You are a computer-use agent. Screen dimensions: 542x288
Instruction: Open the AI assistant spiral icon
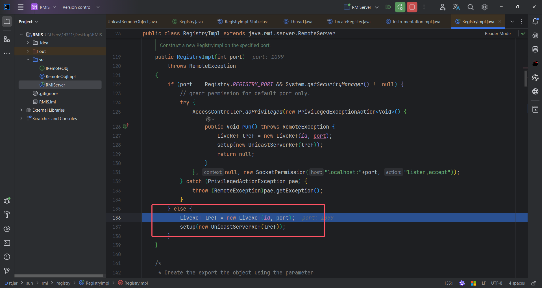point(535,35)
